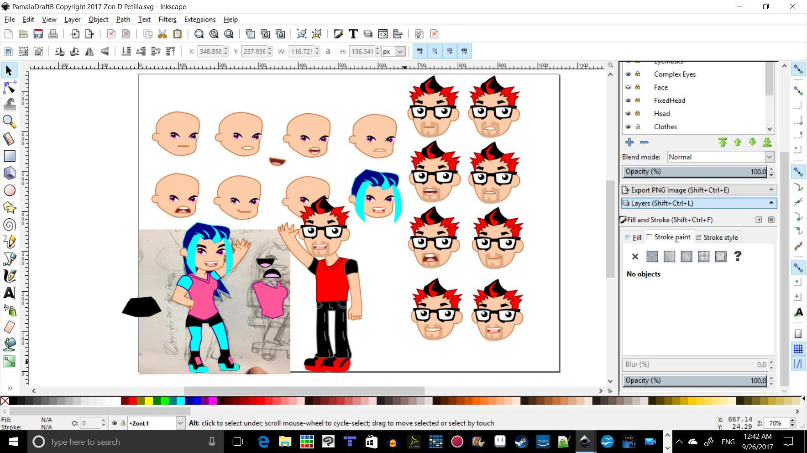The height and width of the screenshot is (453, 807).
Task: Choose the Star and polygon tool
Action: pyautogui.click(x=10, y=207)
